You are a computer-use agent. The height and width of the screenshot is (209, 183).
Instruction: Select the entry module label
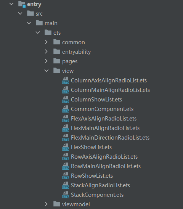[x=34, y=5]
